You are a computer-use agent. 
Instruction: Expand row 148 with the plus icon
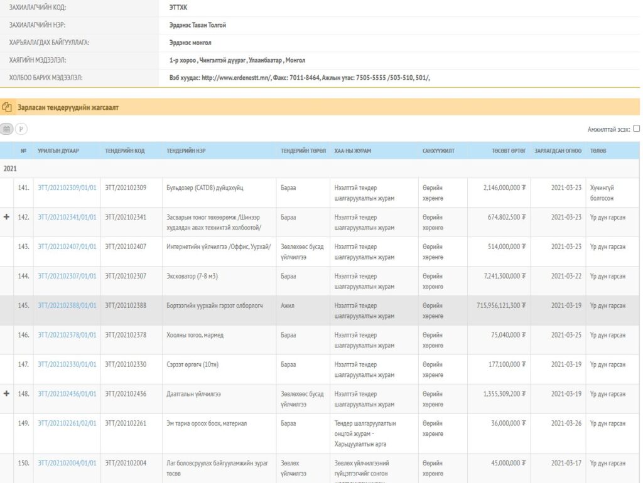point(6,393)
